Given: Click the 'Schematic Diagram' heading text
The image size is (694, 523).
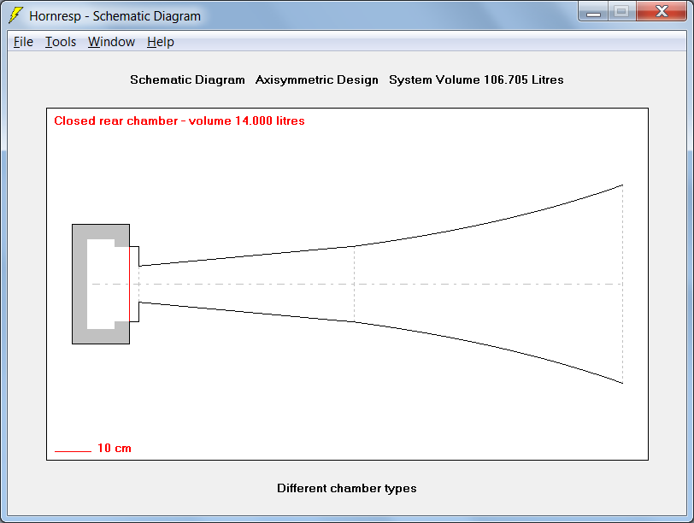Looking at the screenshot, I should click(187, 79).
